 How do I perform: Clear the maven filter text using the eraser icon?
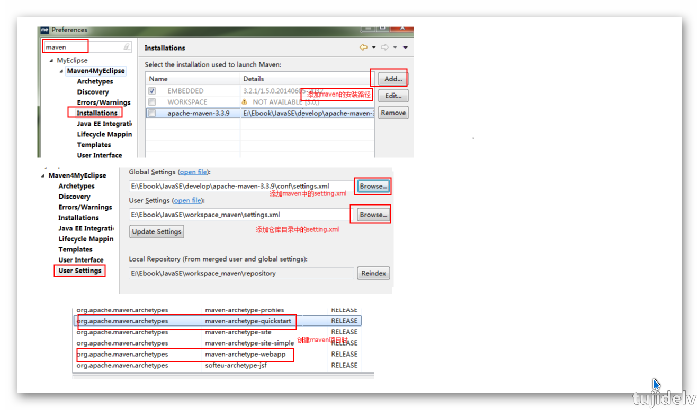tap(127, 47)
